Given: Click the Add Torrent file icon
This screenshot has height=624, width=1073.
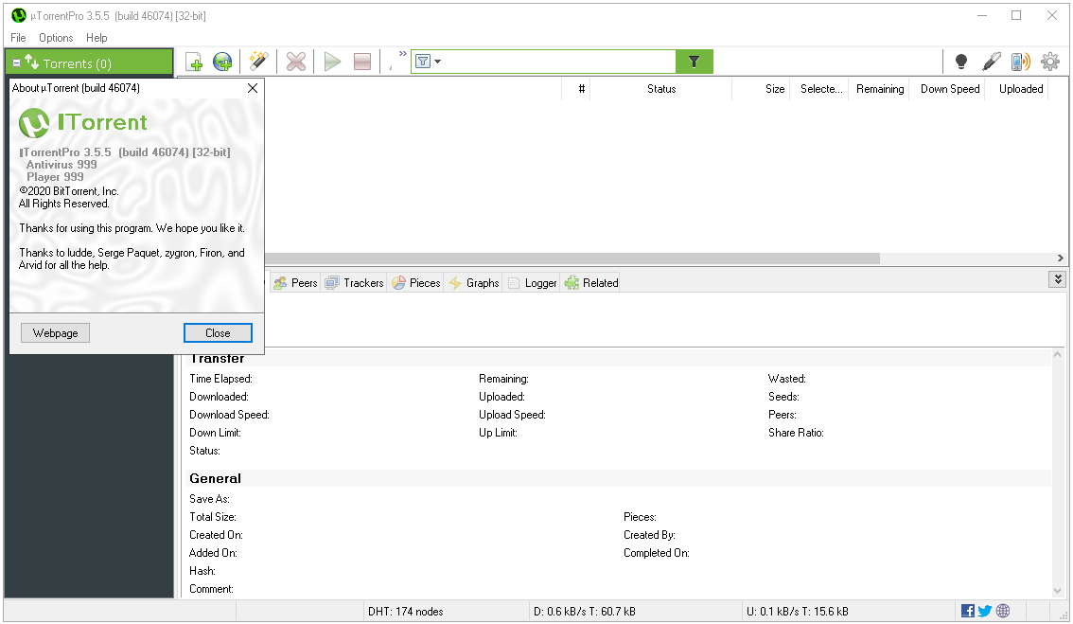Looking at the screenshot, I should (194, 62).
